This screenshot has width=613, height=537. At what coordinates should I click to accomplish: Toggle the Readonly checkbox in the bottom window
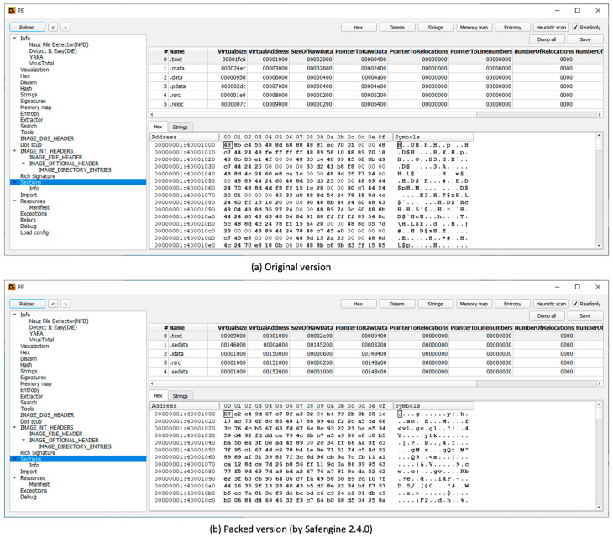575,304
